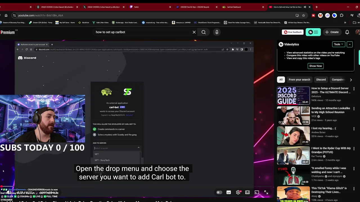Image resolution: width=360 pixels, height=202 pixels.
Task: Enter full screen video mode
Action: pos(266,192)
